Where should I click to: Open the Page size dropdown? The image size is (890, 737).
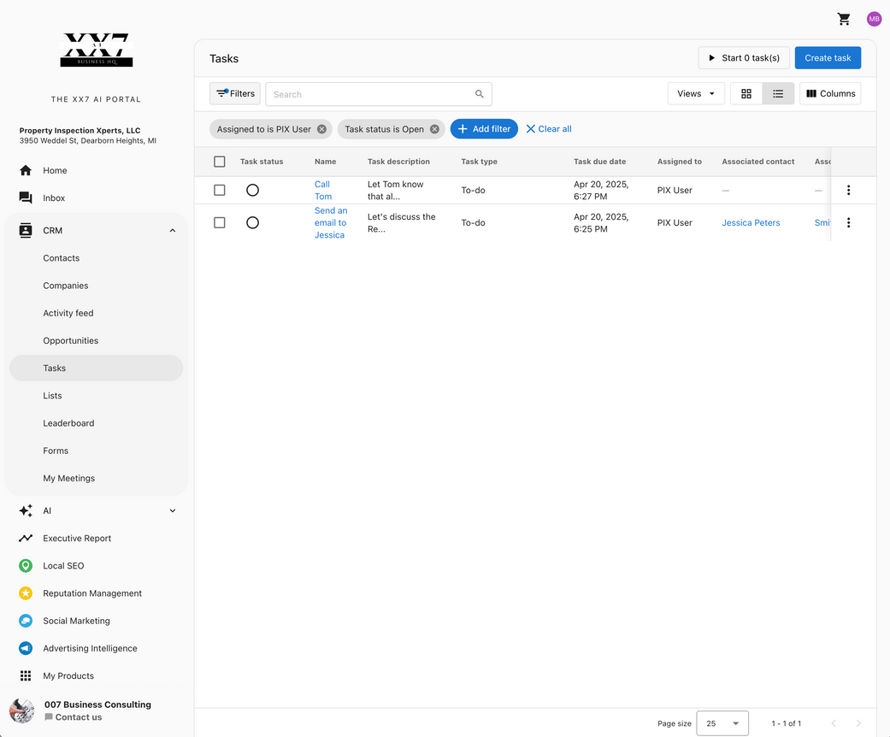[722, 723]
